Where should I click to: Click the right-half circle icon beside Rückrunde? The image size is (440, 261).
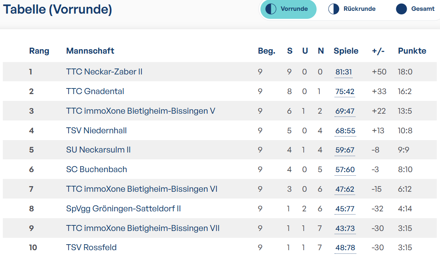334,9
